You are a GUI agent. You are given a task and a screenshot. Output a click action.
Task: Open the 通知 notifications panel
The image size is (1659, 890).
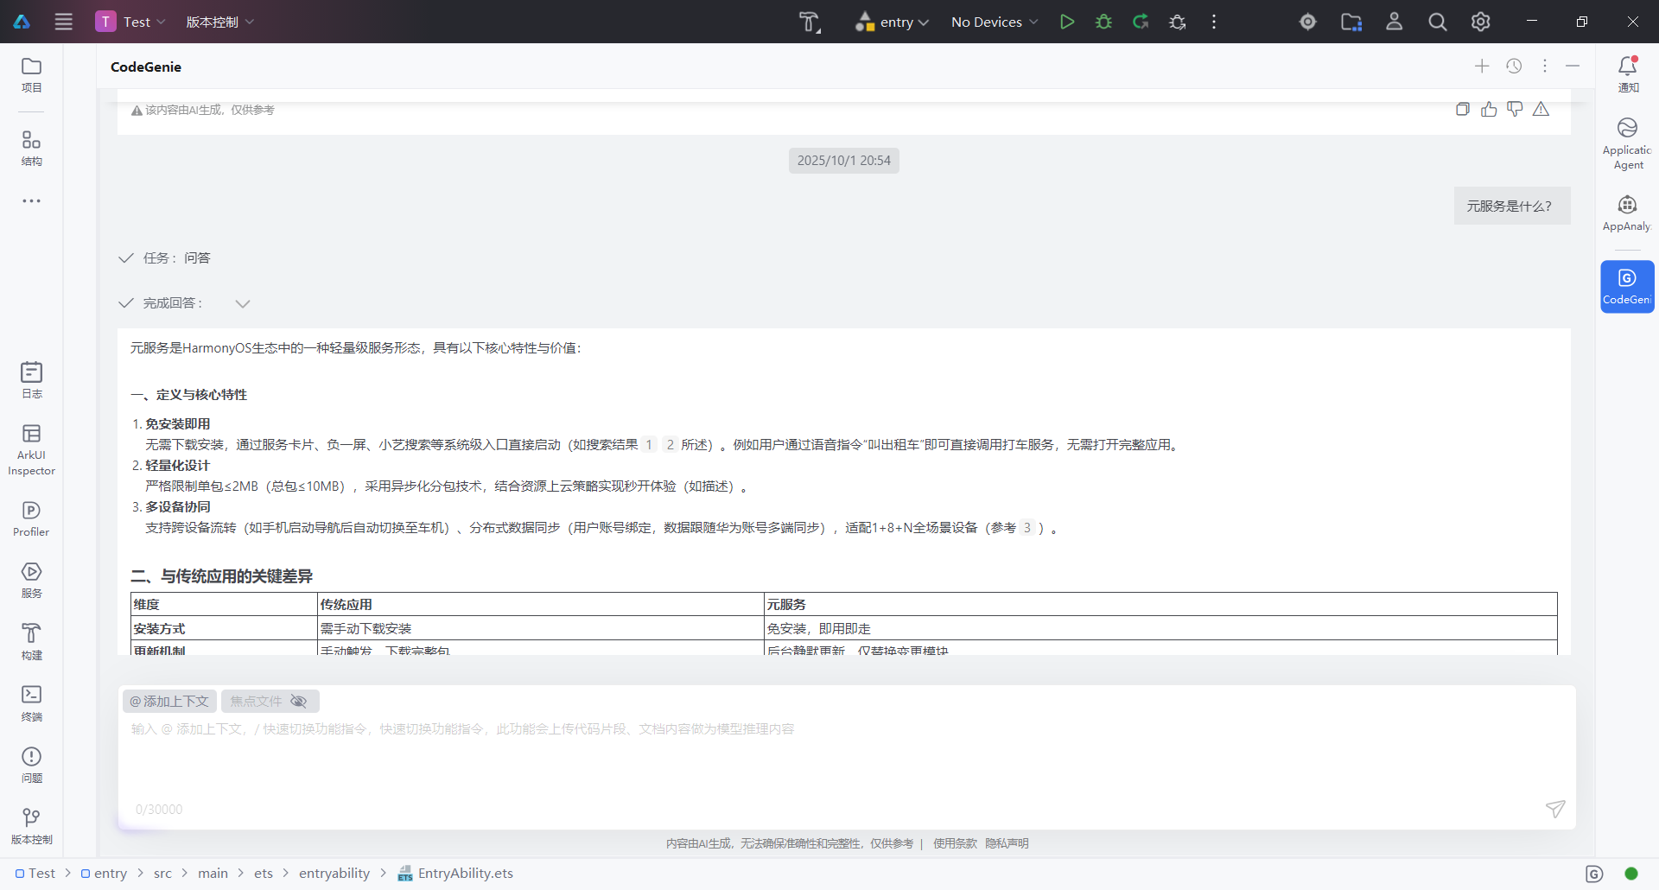(1628, 75)
